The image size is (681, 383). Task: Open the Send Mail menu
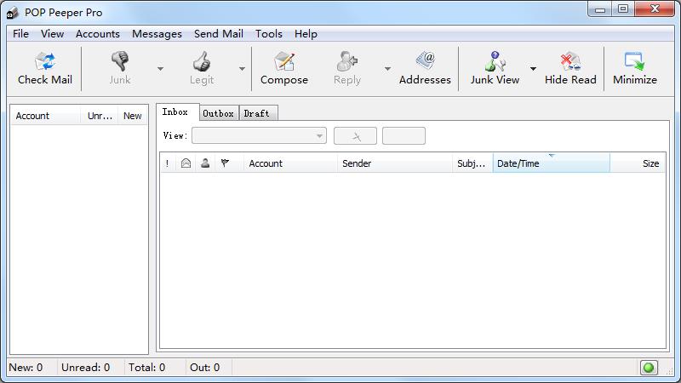[x=219, y=34]
